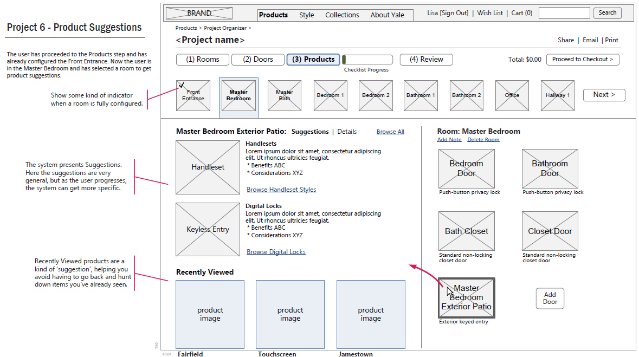639x357 pixels.
Task: Open the Collections menu item
Action: pos(342,15)
